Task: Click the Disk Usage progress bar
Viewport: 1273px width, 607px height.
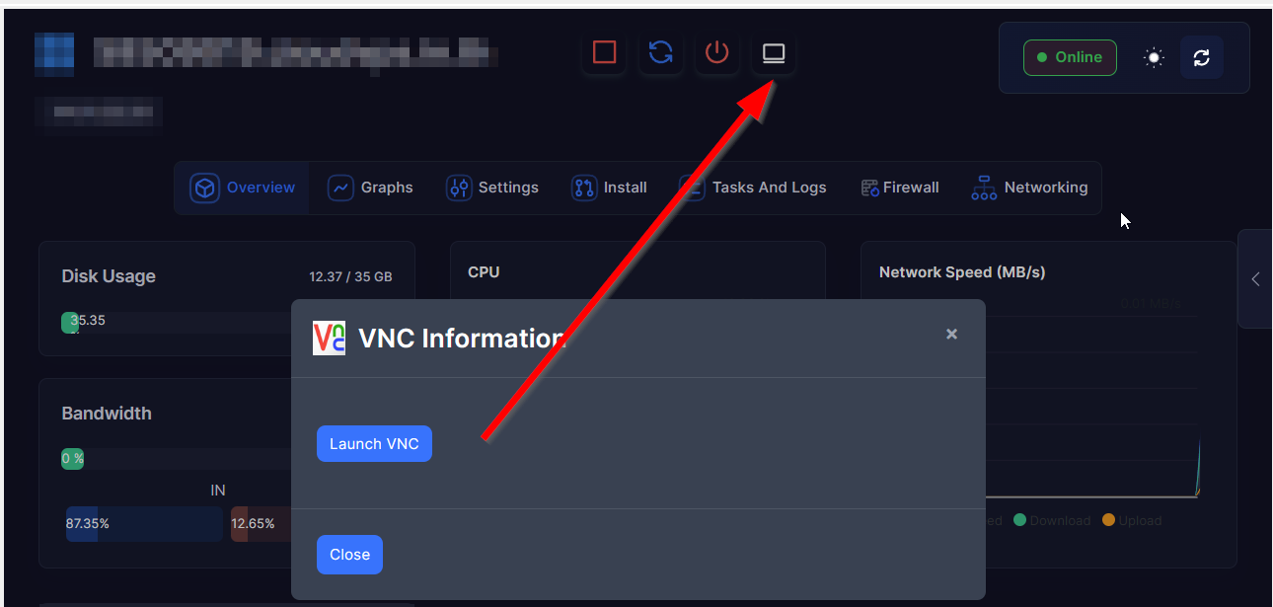Action: point(178,322)
